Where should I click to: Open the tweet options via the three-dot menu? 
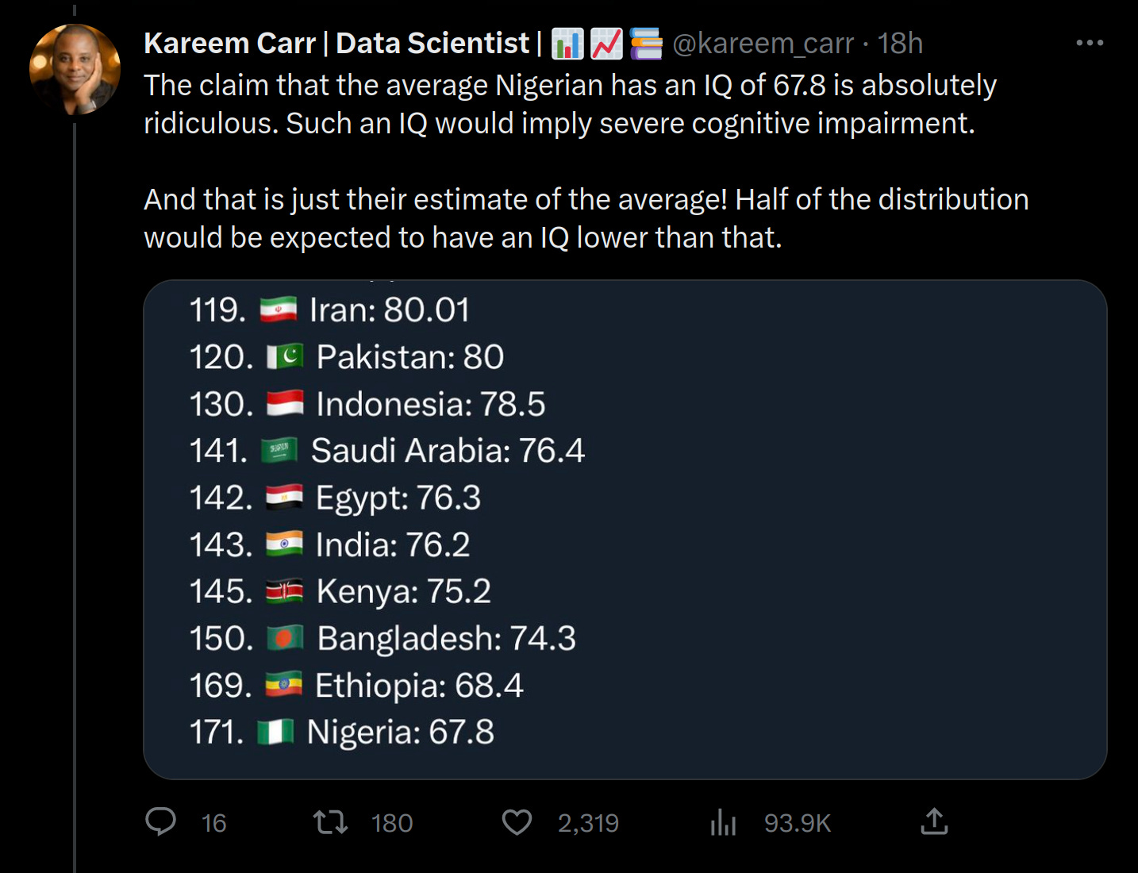(x=1091, y=44)
